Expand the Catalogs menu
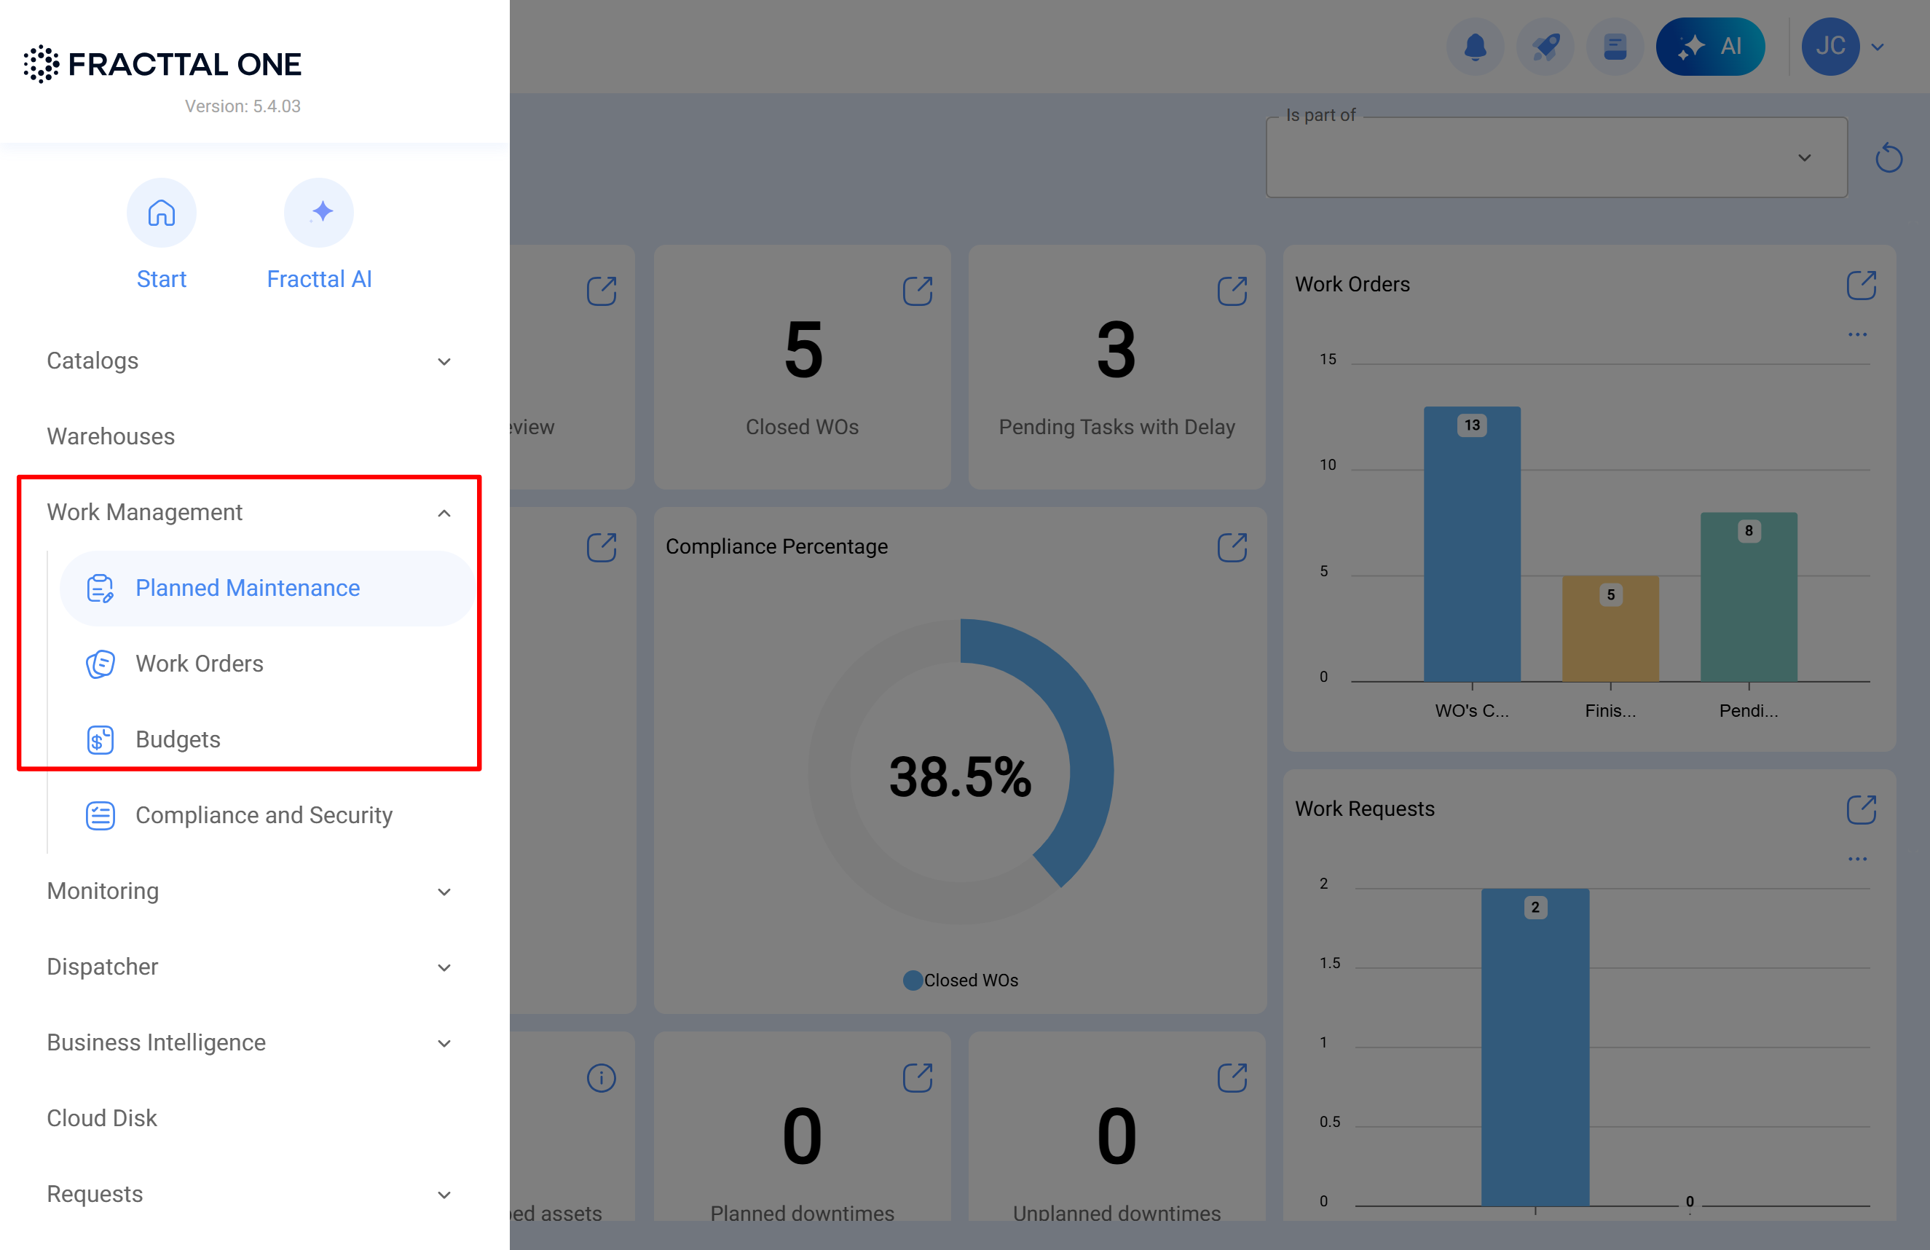Image resolution: width=1930 pixels, height=1250 pixels. pyautogui.click(x=444, y=361)
